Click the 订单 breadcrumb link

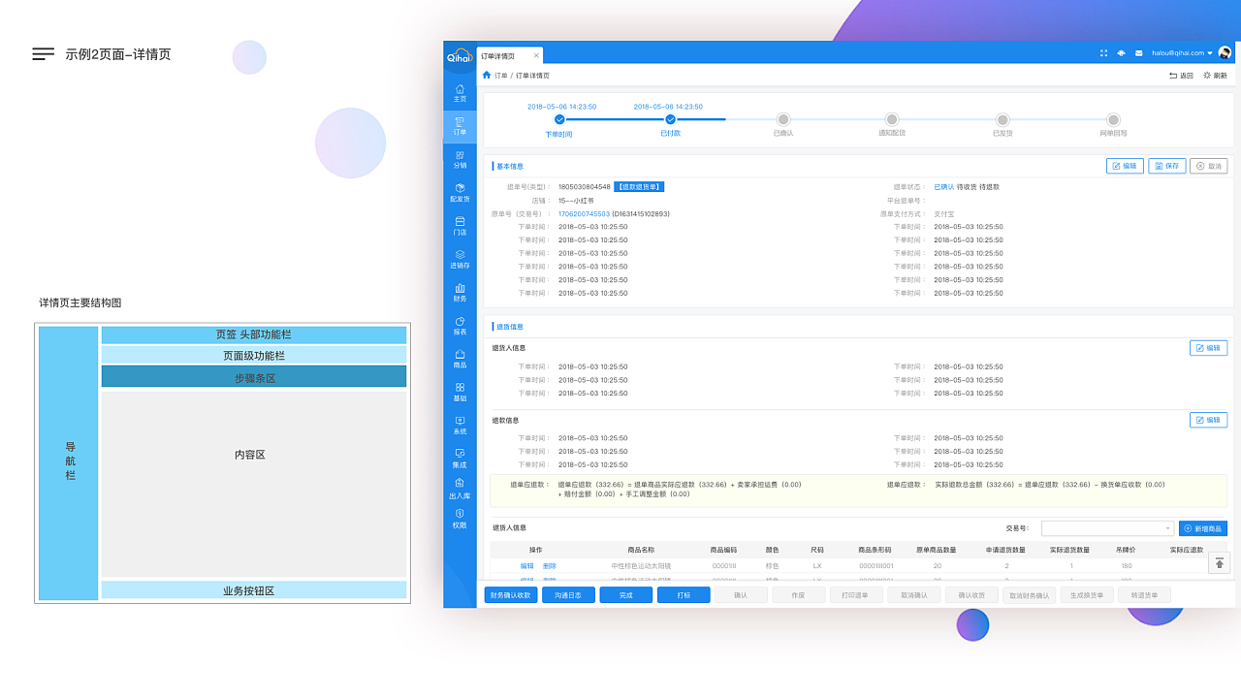pos(501,76)
